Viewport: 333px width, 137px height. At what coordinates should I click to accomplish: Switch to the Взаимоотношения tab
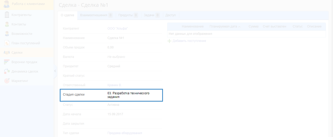tap(94, 15)
